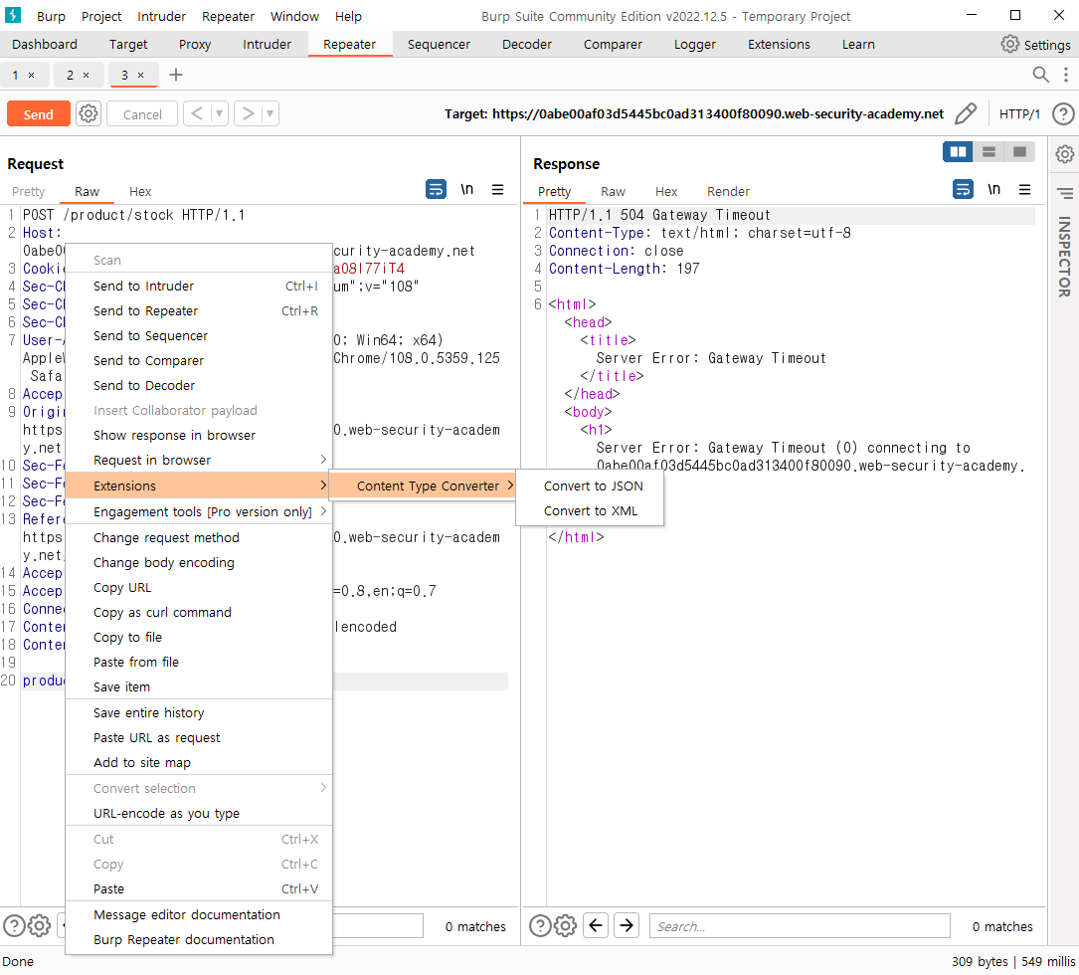Click the pencil icon to edit target
Image resolution: width=1079 pixels, height=975 pixels.
point(966,113)
